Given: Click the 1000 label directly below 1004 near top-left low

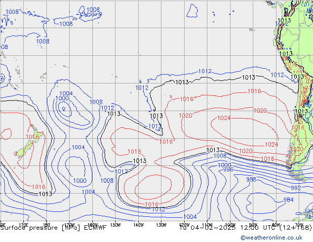Looking at the screenshot, I should click(62, 98).
